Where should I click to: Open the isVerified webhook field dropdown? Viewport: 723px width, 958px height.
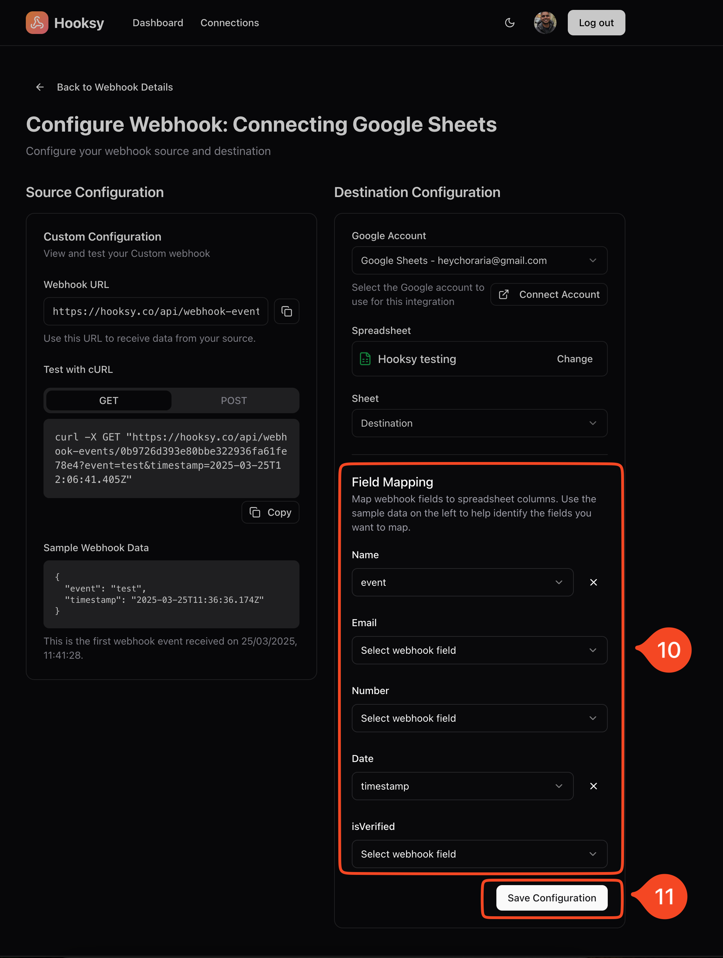pyautogui.click(x=479, y=854)
